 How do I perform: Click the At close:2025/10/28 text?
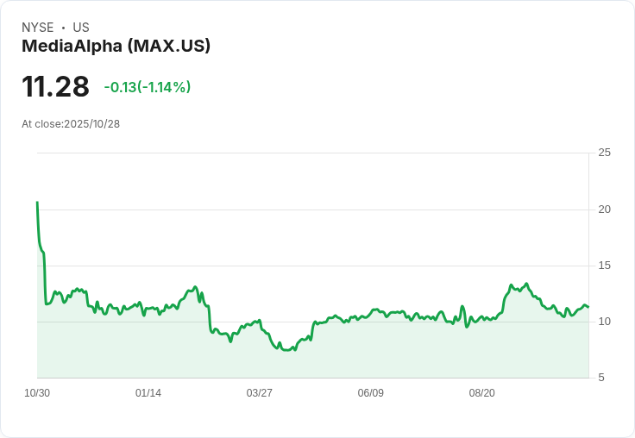point(71,123)
